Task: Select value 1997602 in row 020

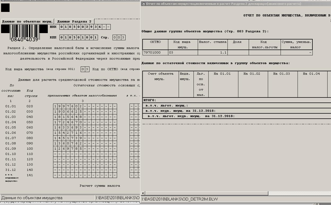Action: click(85, 106)
